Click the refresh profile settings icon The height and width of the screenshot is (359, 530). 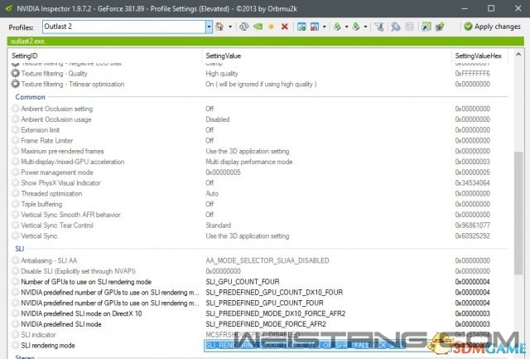243,27
